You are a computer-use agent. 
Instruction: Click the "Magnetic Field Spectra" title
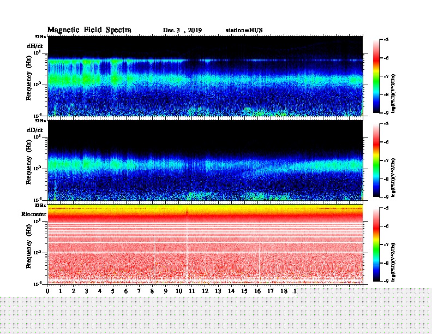[89, 30]
